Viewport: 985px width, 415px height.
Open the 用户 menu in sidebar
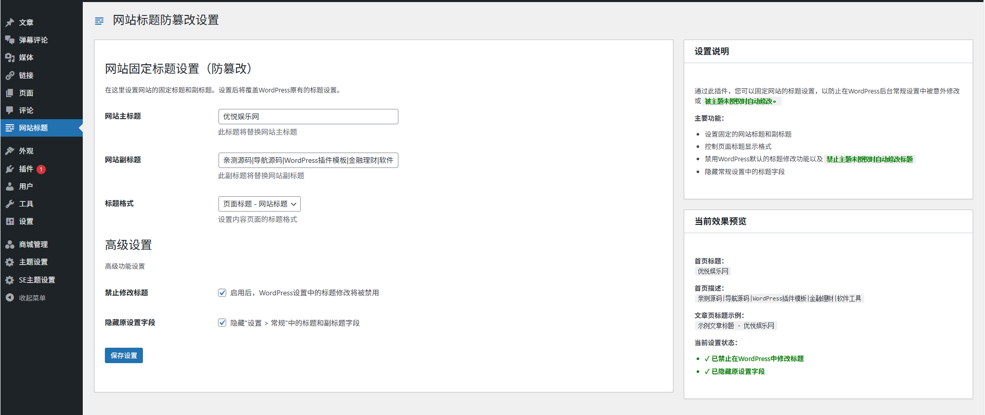coord(26,186)
